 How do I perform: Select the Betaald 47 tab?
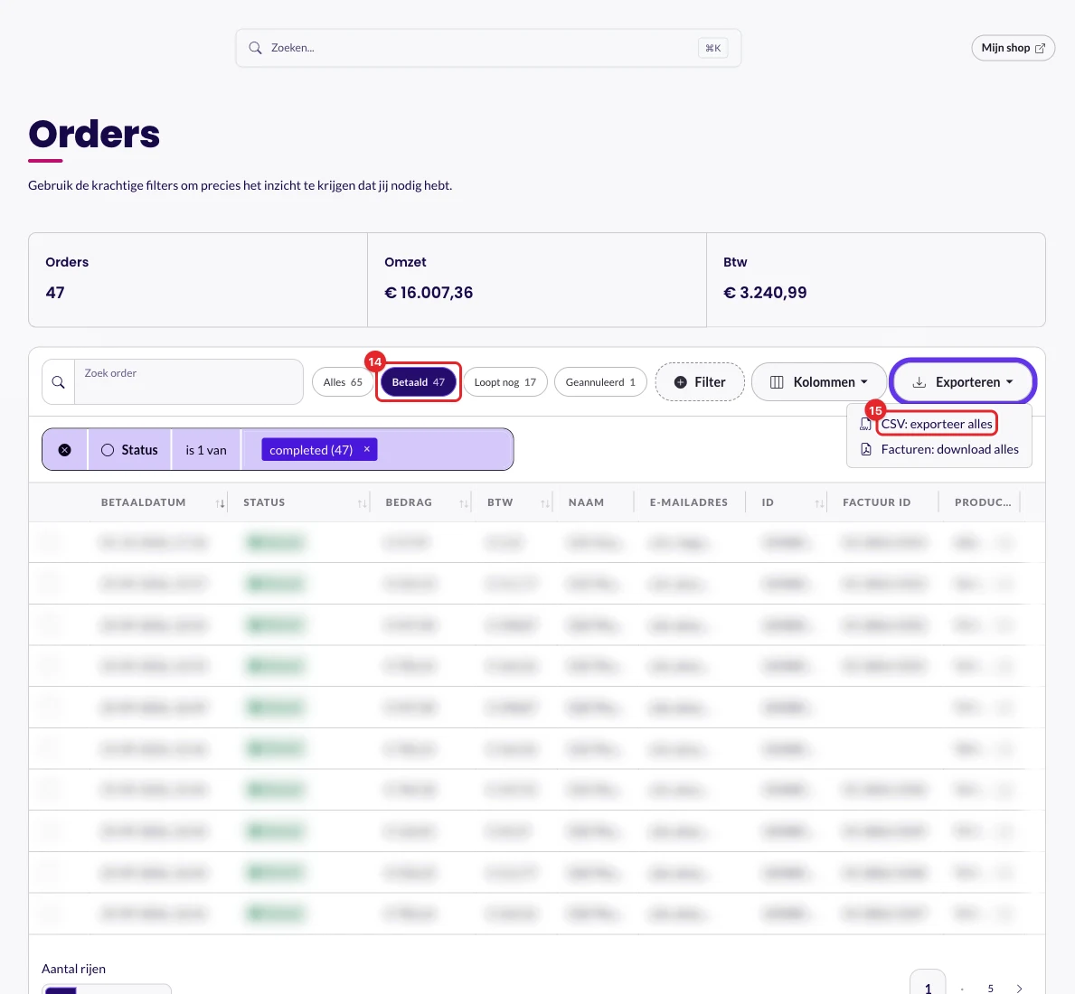click(x=419, y=382)
